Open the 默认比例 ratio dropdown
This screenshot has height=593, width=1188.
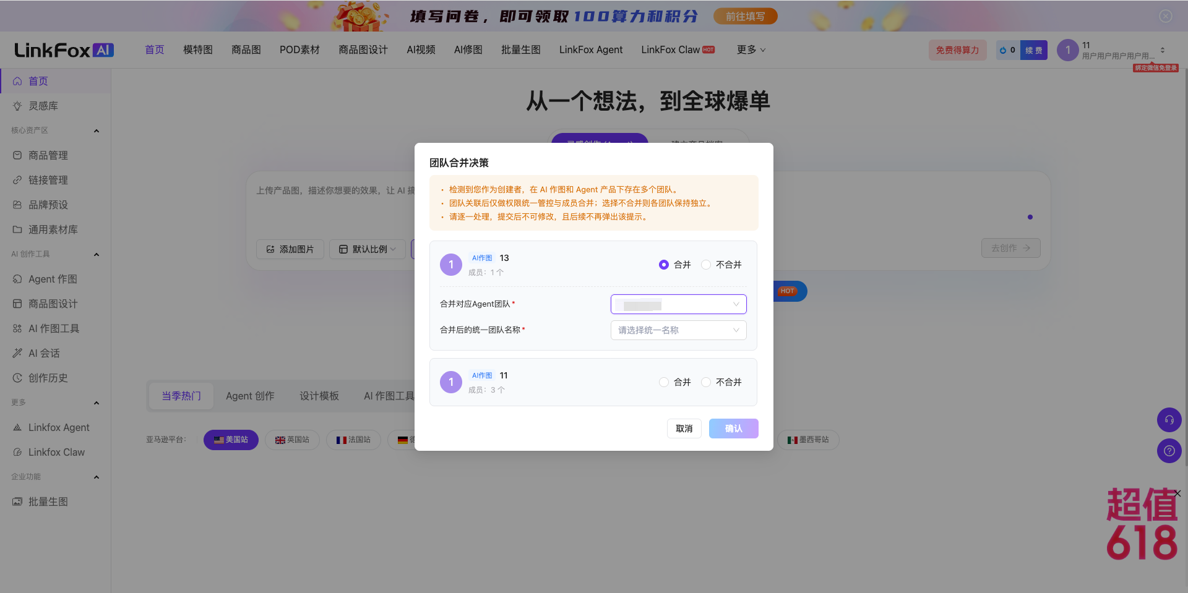[x=368, y=249]
